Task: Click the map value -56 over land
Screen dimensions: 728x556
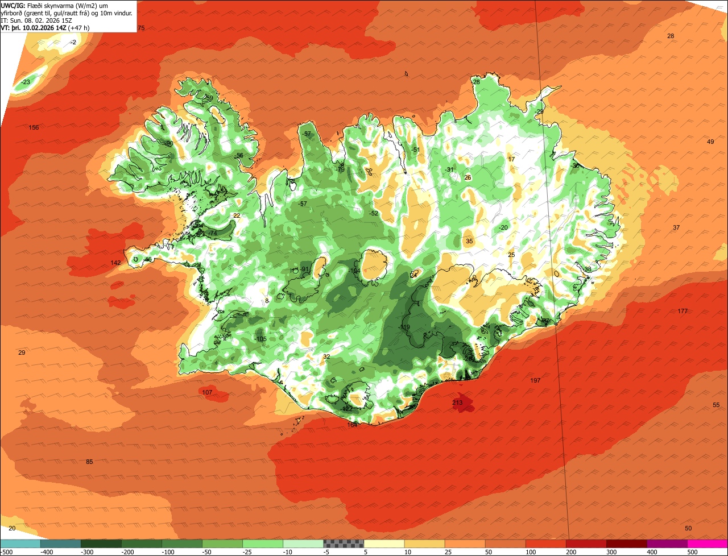Action: [x=239, y=155]
